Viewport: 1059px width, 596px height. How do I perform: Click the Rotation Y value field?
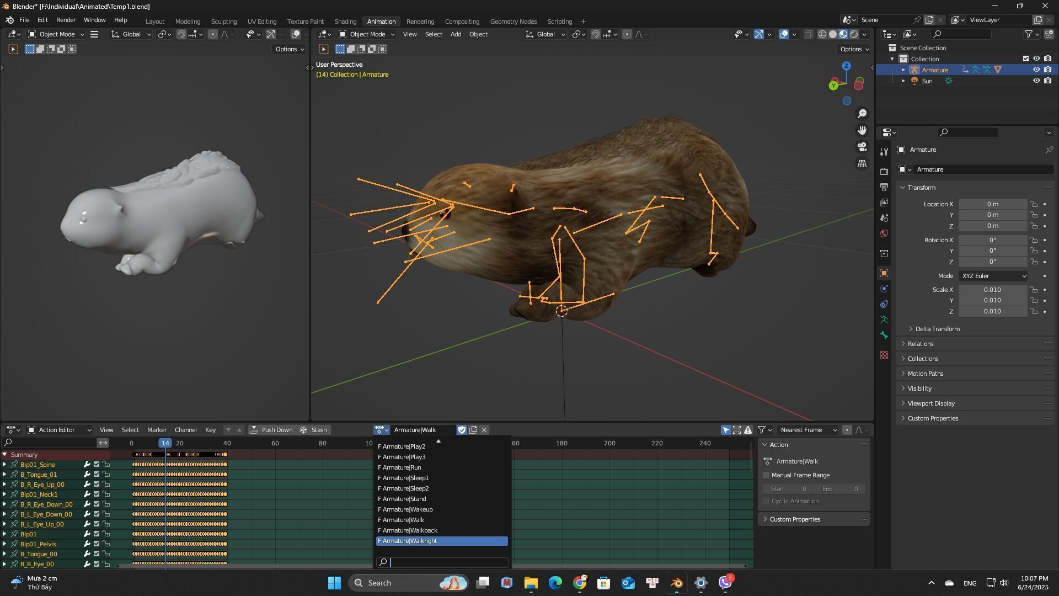tap(992, 251)
